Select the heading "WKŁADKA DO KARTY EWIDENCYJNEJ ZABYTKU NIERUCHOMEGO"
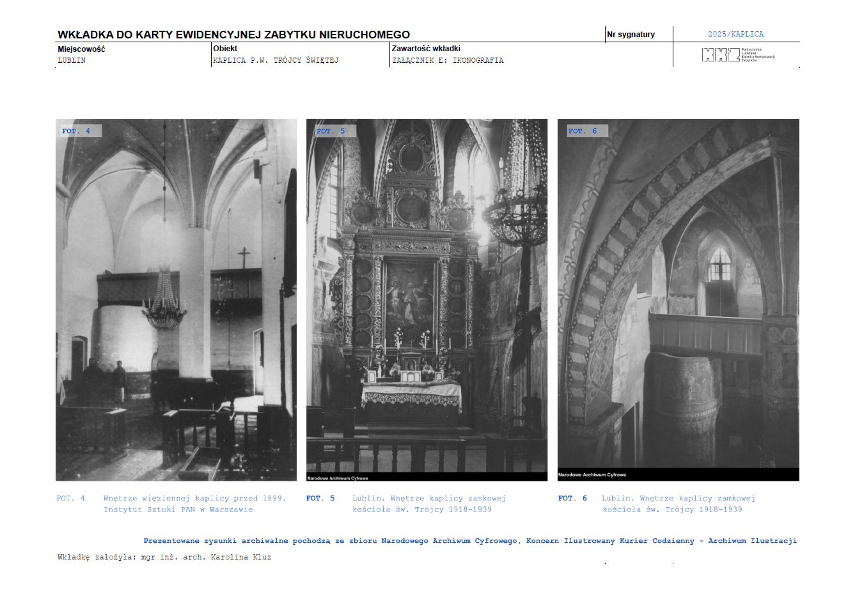This screenshot has height=603, width=855. click(x=233, y=35)
